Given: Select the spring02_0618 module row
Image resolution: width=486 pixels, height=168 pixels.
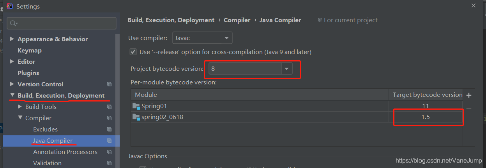Looking at the screenshot, I should 296,117.
